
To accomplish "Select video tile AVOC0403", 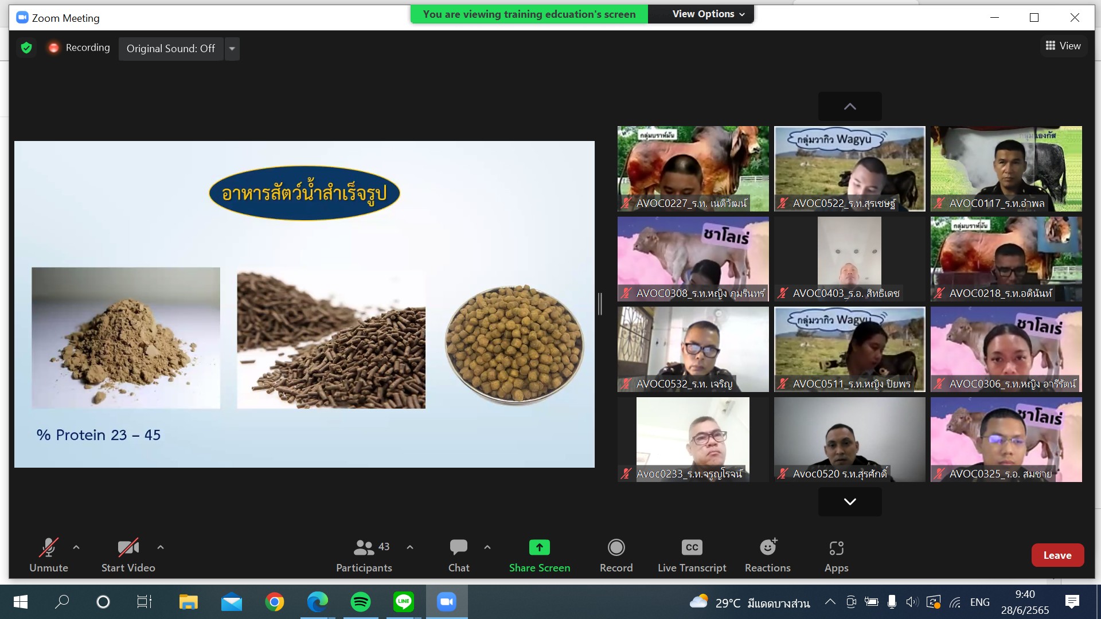I will (x=849, y=259).
